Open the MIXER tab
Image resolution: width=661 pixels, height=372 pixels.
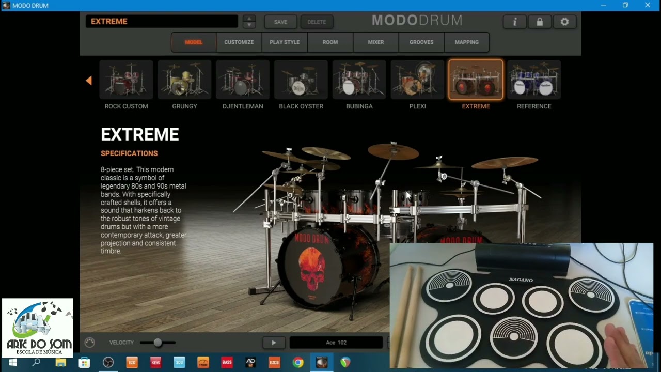[375, 42]
